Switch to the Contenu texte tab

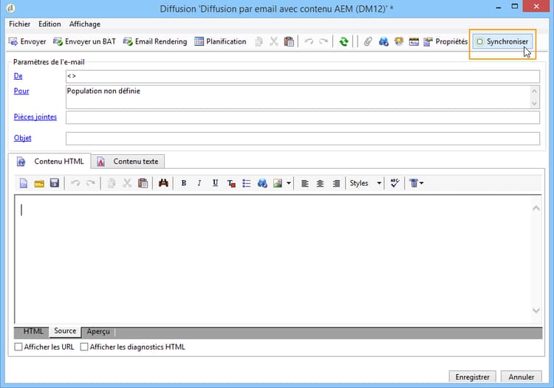tap(128, 162)
